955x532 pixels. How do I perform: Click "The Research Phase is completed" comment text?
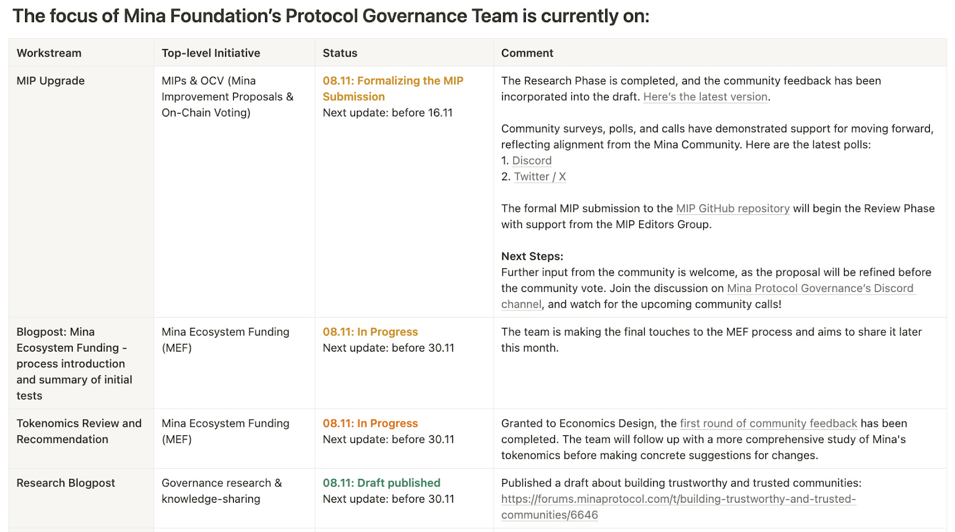691,88
